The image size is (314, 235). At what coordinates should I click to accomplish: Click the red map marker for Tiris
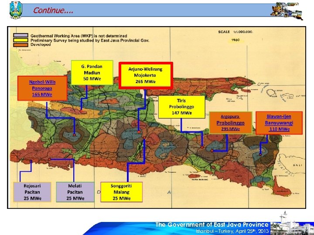coord(202,147)
